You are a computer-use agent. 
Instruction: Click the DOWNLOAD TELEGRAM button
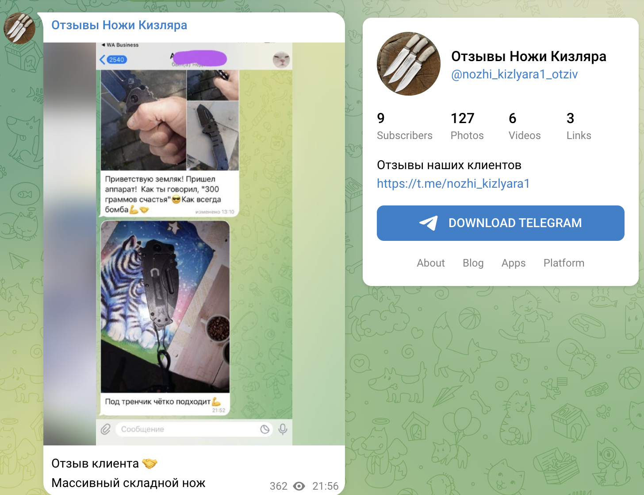tap(501, 223)
